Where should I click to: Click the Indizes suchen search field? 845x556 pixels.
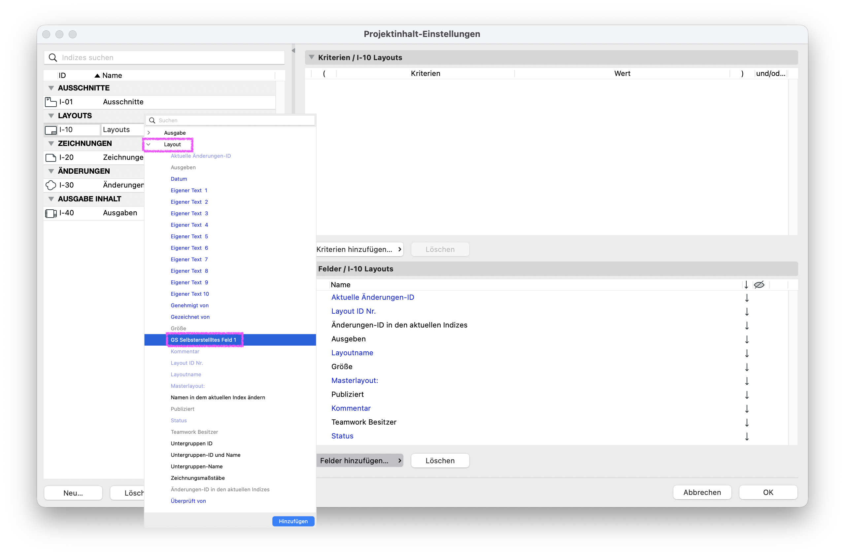pos(164,57)
